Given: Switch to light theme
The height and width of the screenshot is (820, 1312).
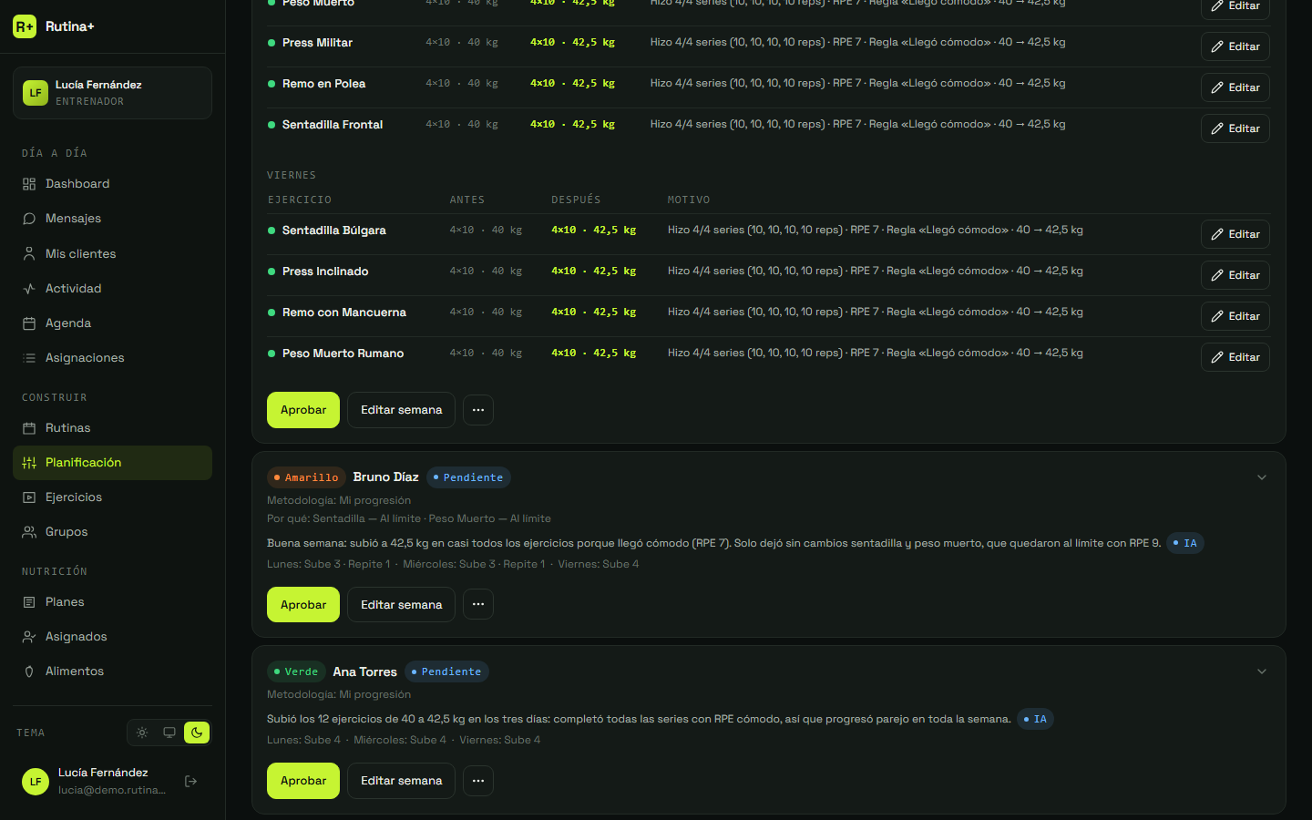Looking at the screenshot, I should (x=142, y=733).
